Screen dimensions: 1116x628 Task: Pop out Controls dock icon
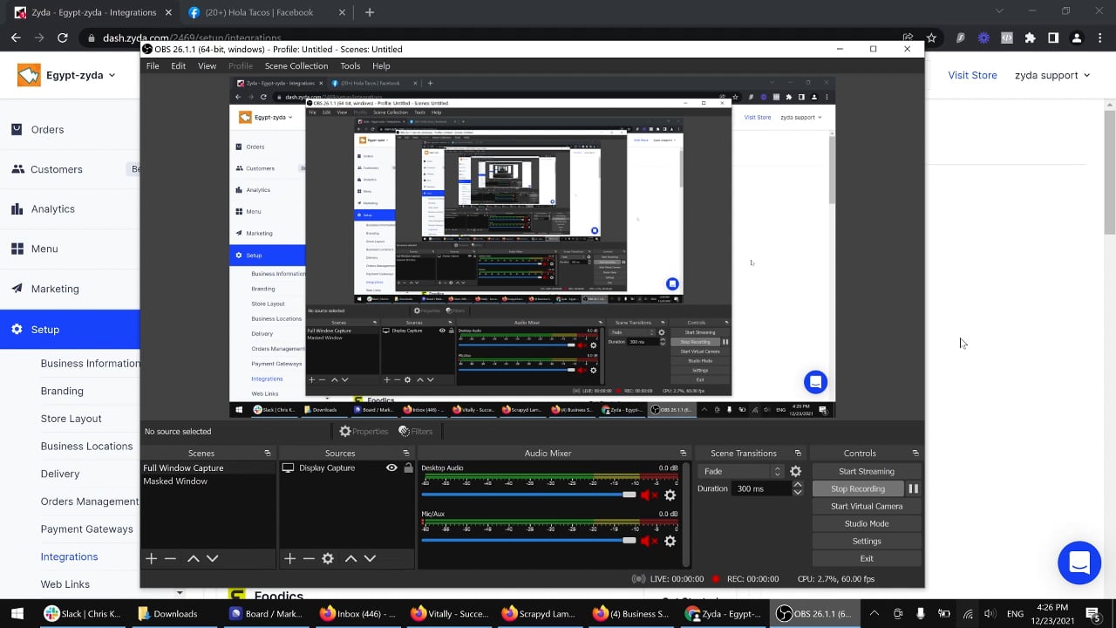(x=915, y=454)
